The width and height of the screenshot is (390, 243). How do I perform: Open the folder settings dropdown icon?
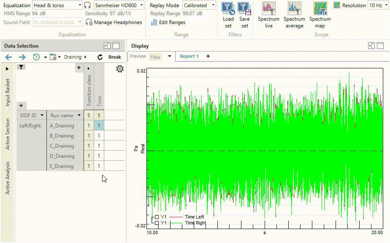click(55, 57)
